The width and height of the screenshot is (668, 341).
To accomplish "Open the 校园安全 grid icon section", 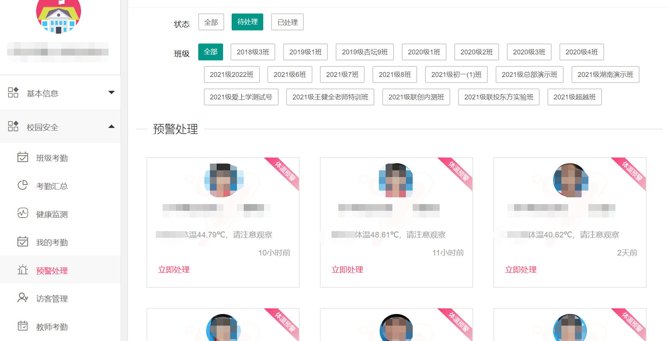I will [13, 126].
